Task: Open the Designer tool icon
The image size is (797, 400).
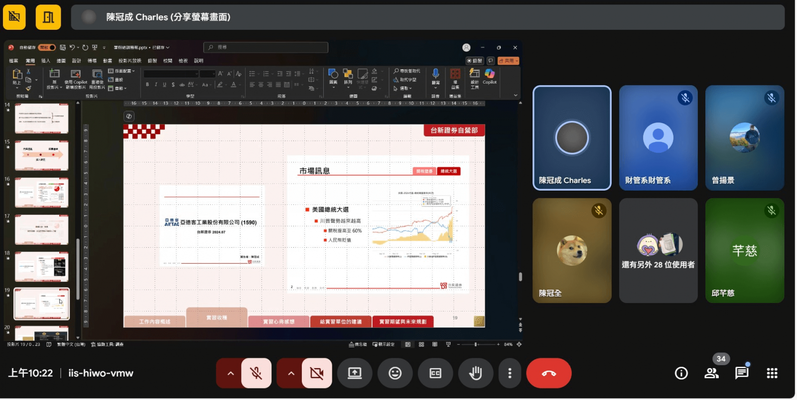Action: [475, 74]
